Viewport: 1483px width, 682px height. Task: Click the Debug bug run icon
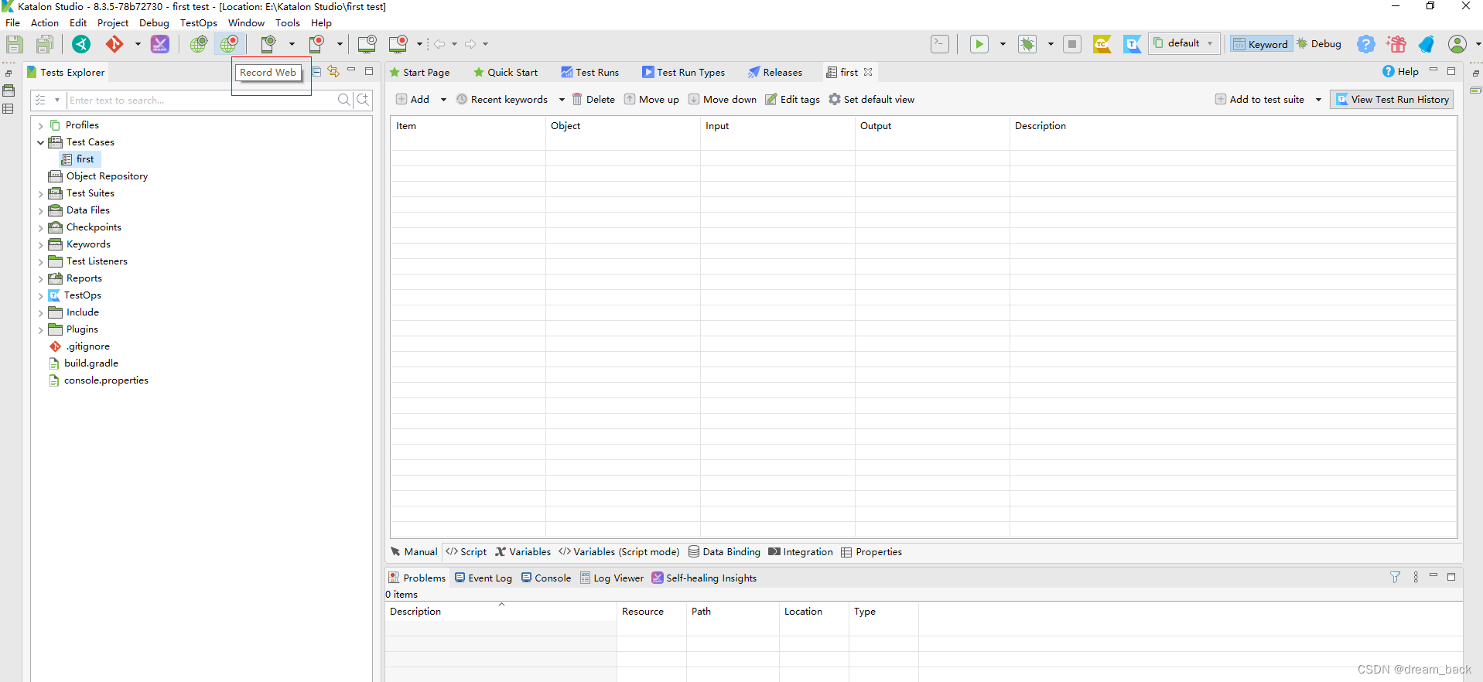coord(1027,44)
